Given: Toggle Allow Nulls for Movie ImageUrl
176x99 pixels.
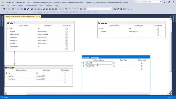Looking at the screenshot, I should pyautogui.click(x=67, y=40).
